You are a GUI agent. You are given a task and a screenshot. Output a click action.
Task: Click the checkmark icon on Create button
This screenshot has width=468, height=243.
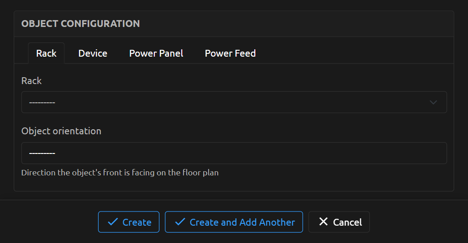click(x=112, y=222)
